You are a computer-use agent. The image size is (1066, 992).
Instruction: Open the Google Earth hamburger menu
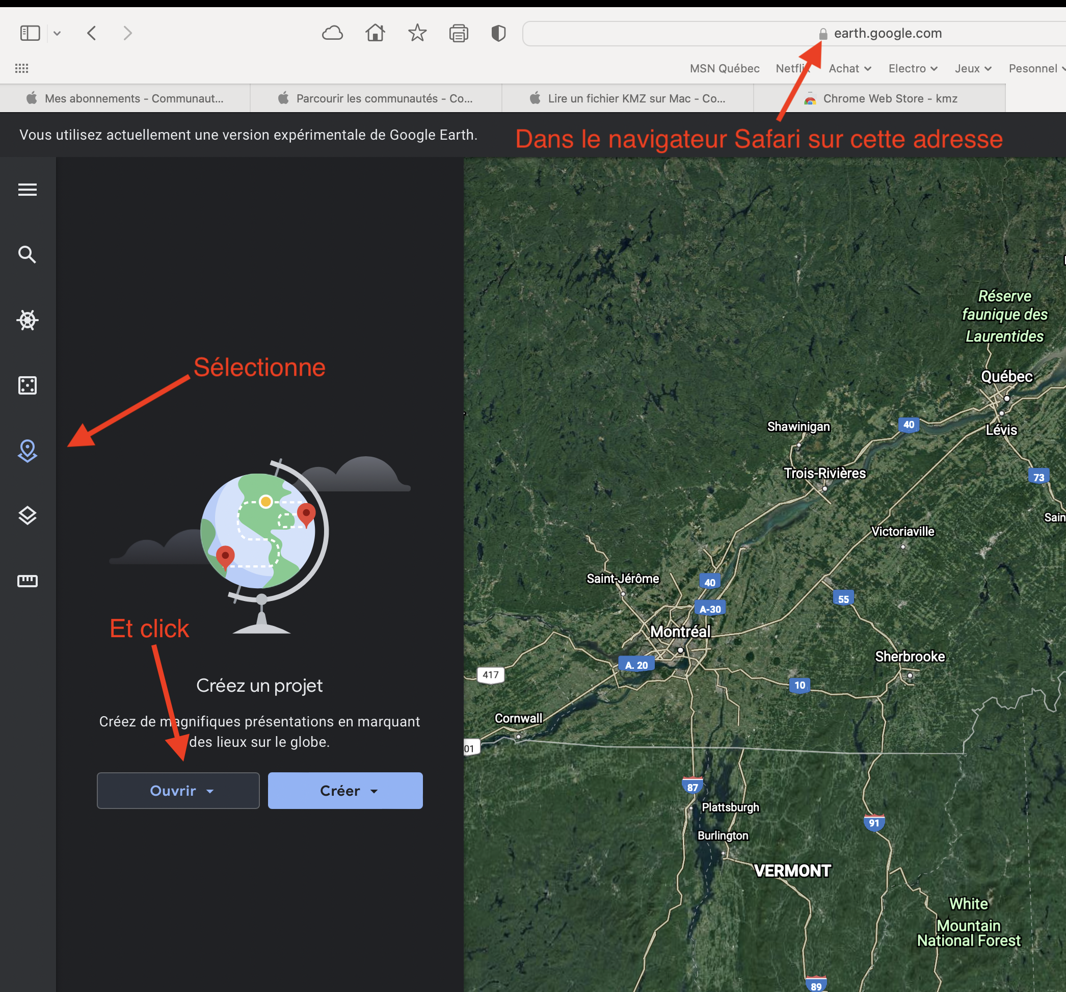(28, 190)
